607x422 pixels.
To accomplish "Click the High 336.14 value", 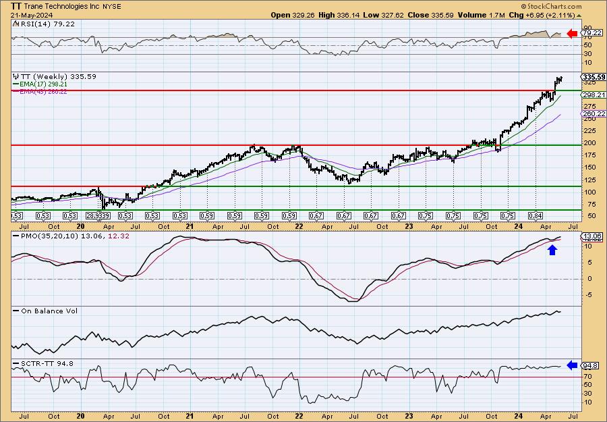I will 339,15.
